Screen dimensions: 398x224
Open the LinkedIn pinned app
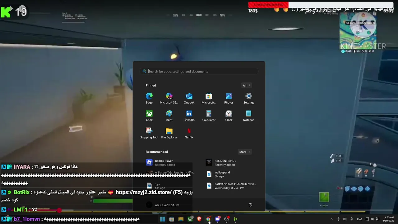189,116
